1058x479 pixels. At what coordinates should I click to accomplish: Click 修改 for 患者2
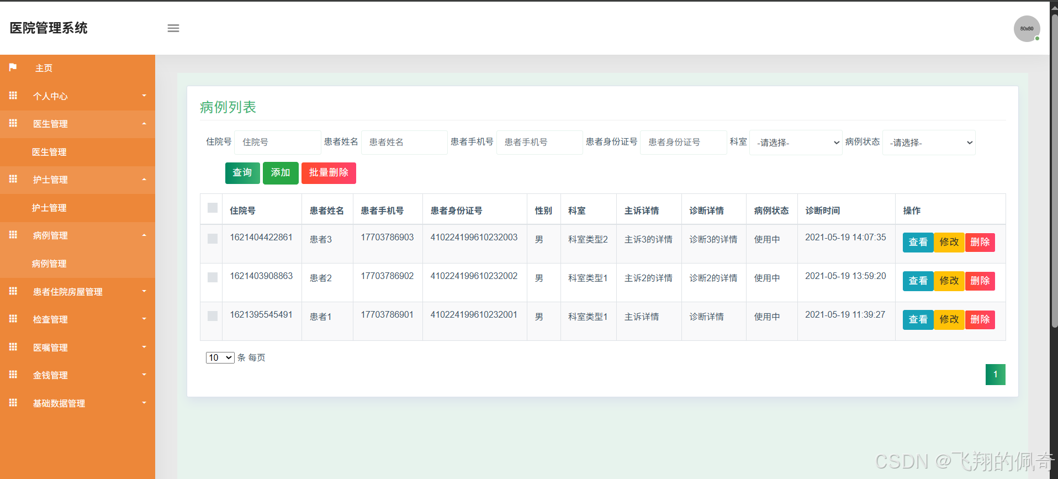[x=949, y=281]
